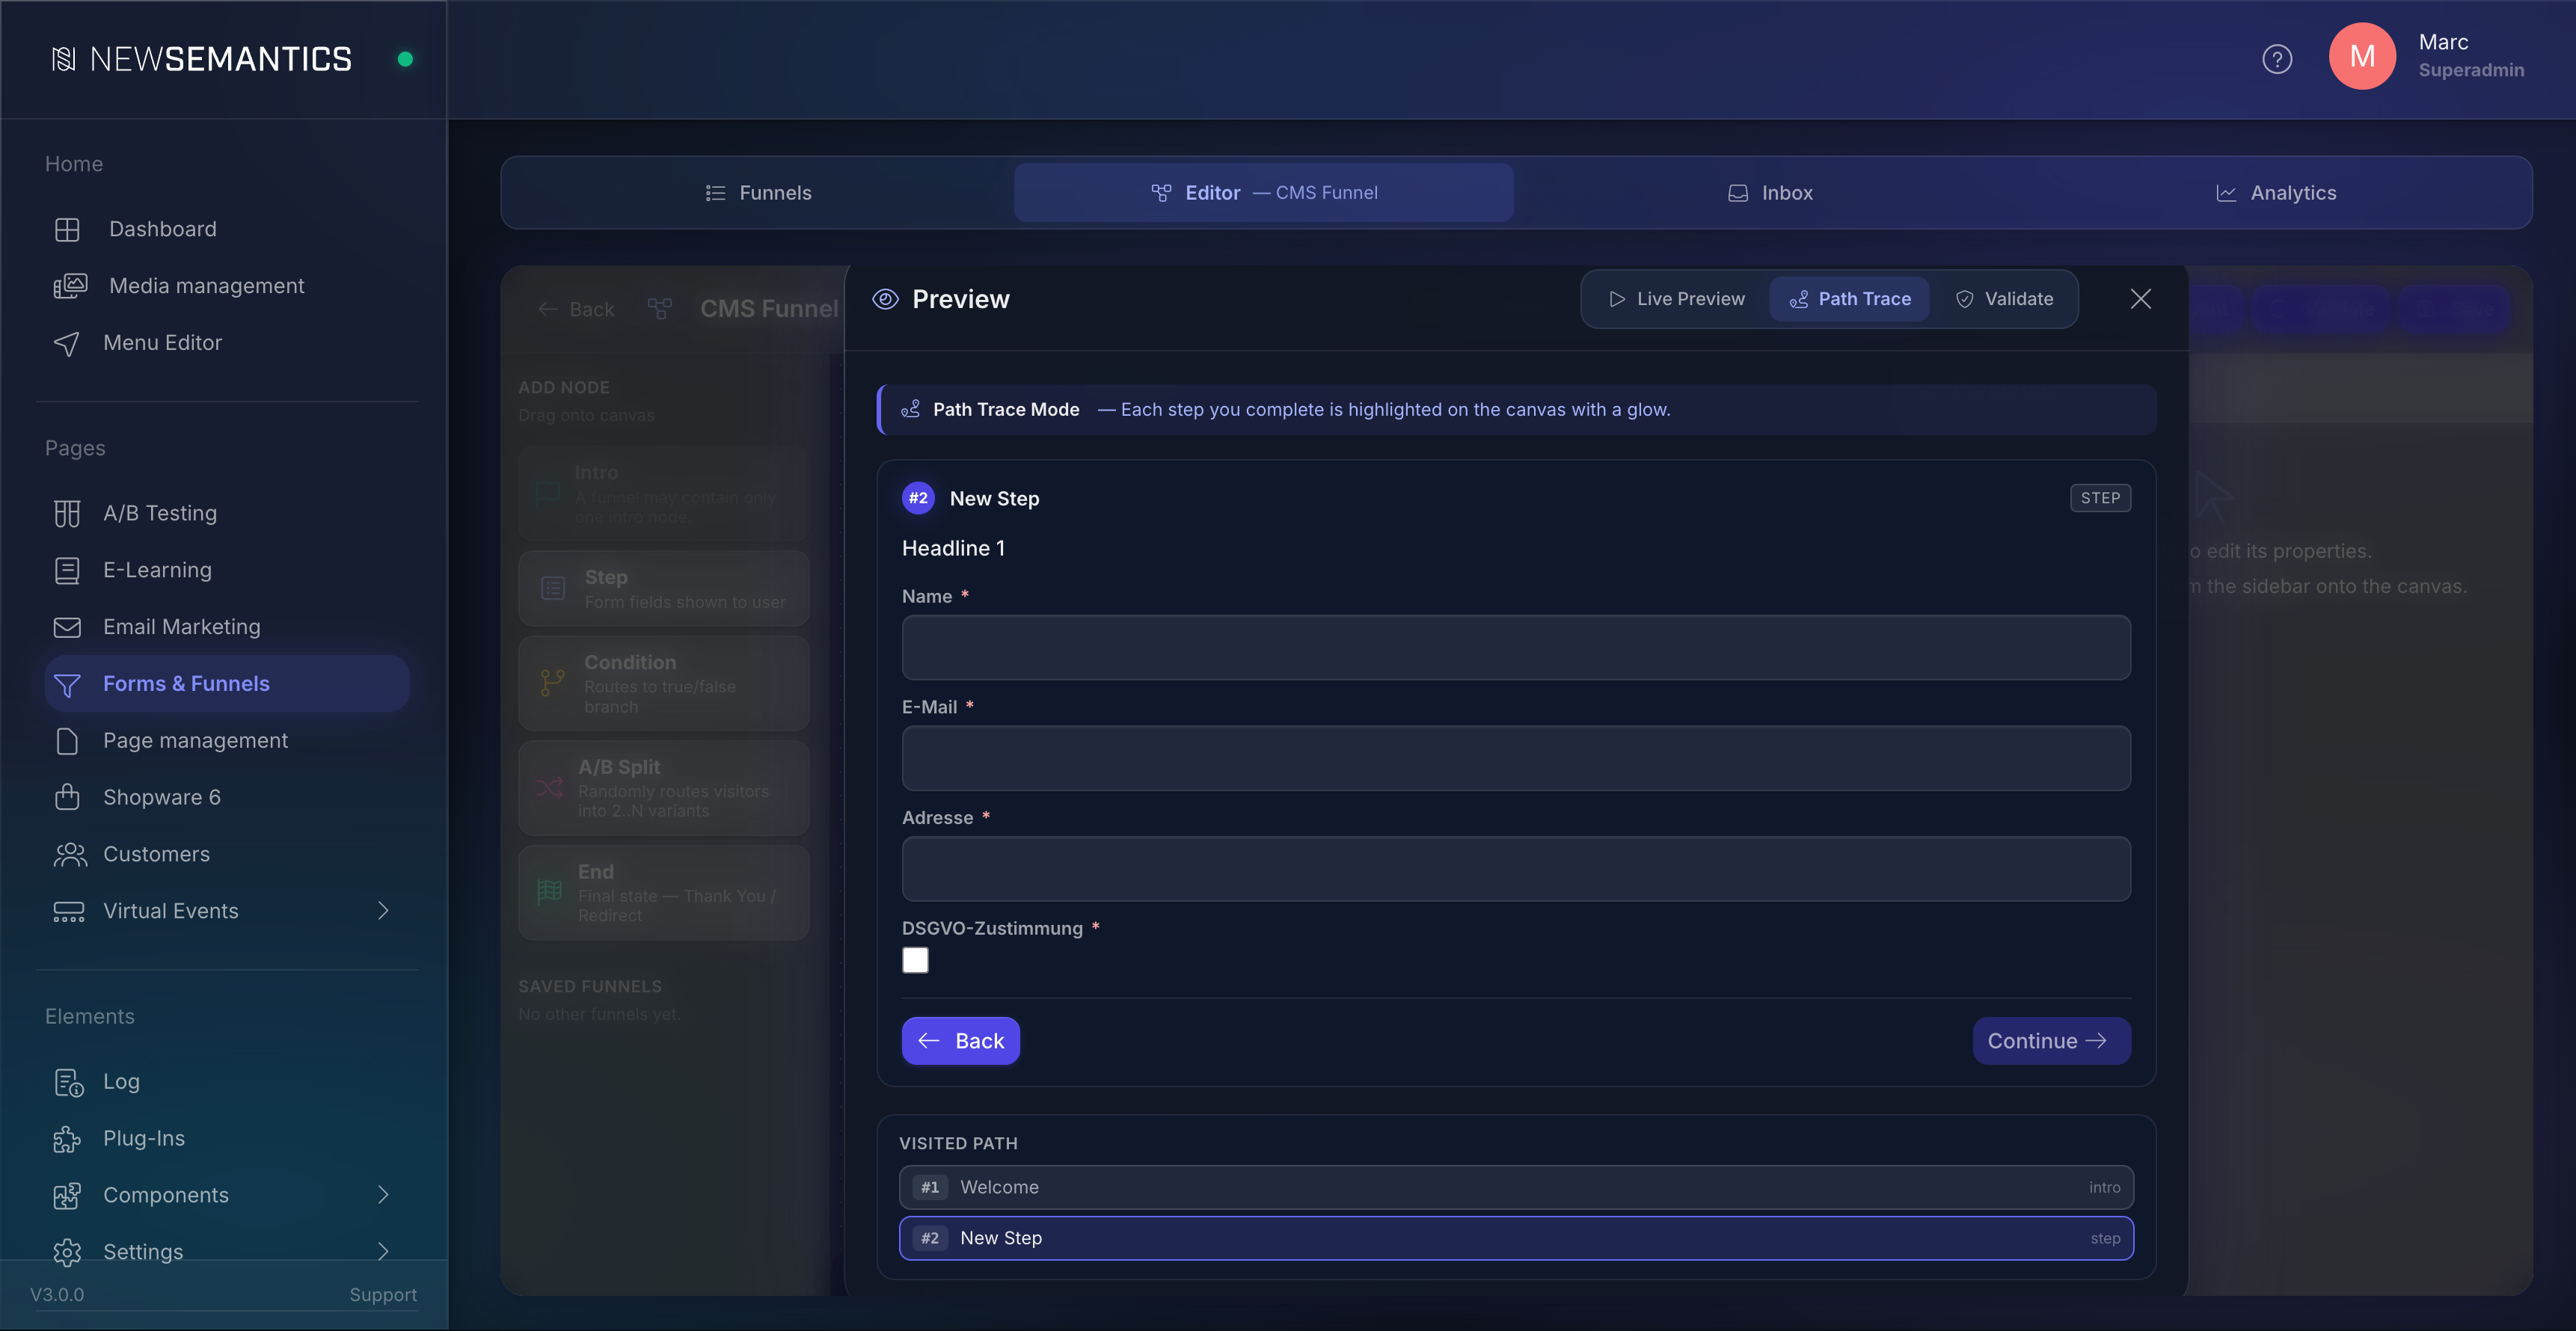The height and width of the screenshot is (1331, 2576).
Task: Click the Headline 1 text
Action: (x=953, y=548)
